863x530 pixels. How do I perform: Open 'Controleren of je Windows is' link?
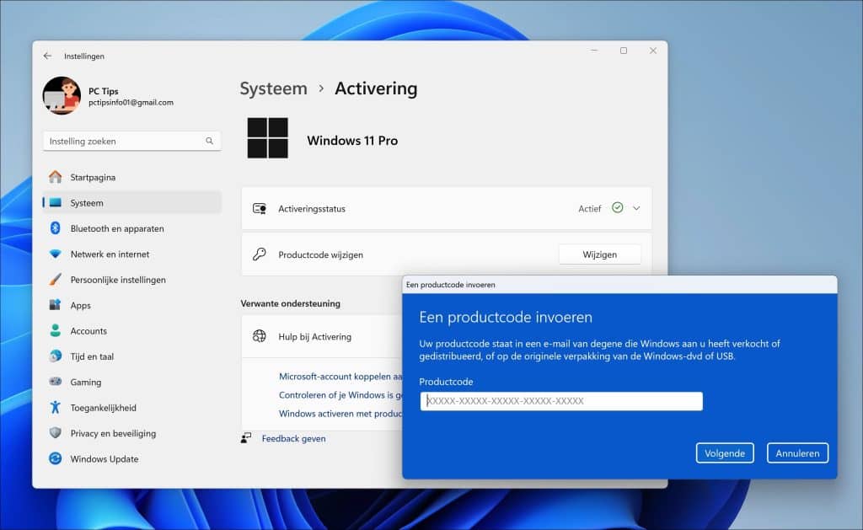point(340,395)
